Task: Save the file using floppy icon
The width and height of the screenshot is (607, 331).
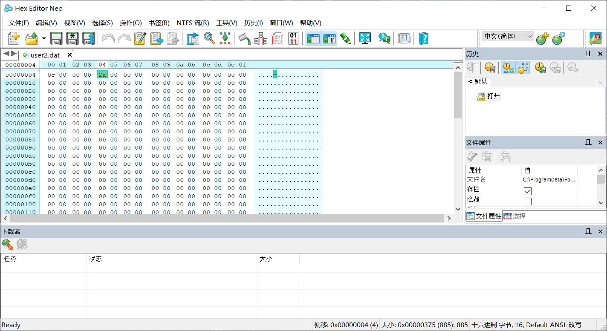Action: (x=56, y=38)
